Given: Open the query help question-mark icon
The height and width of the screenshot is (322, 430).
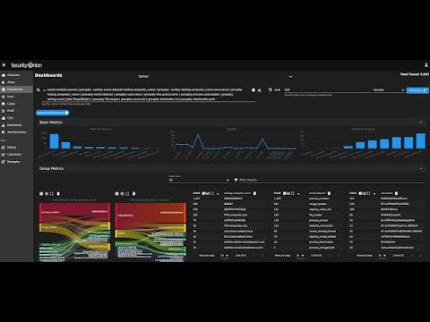Looking at the screenshot, I should click(259, 90).
